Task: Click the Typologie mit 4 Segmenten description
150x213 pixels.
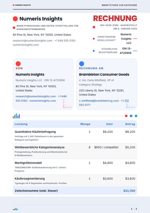Action: [x=41, y=183]
